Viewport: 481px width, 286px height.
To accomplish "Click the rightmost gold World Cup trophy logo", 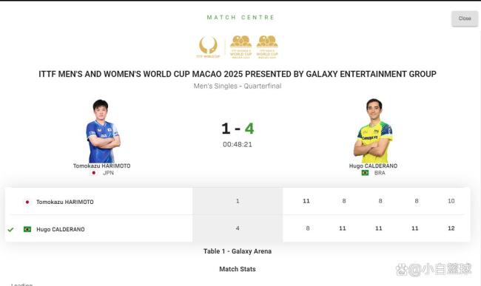I will click(x=267, y=47).
